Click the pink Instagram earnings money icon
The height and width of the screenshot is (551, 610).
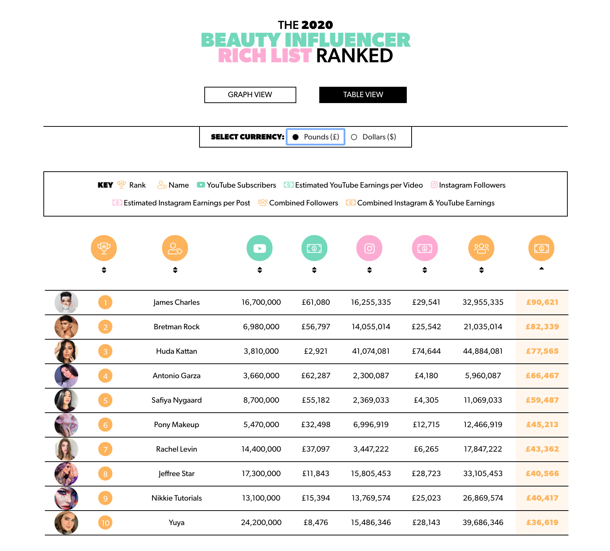point(425,248)
